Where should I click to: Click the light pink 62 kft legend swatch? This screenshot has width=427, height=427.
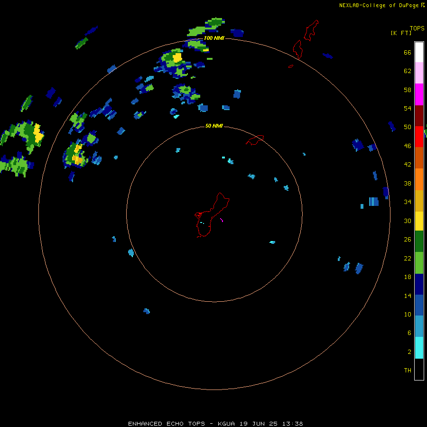pyautogui.click(x=419, y=73)
